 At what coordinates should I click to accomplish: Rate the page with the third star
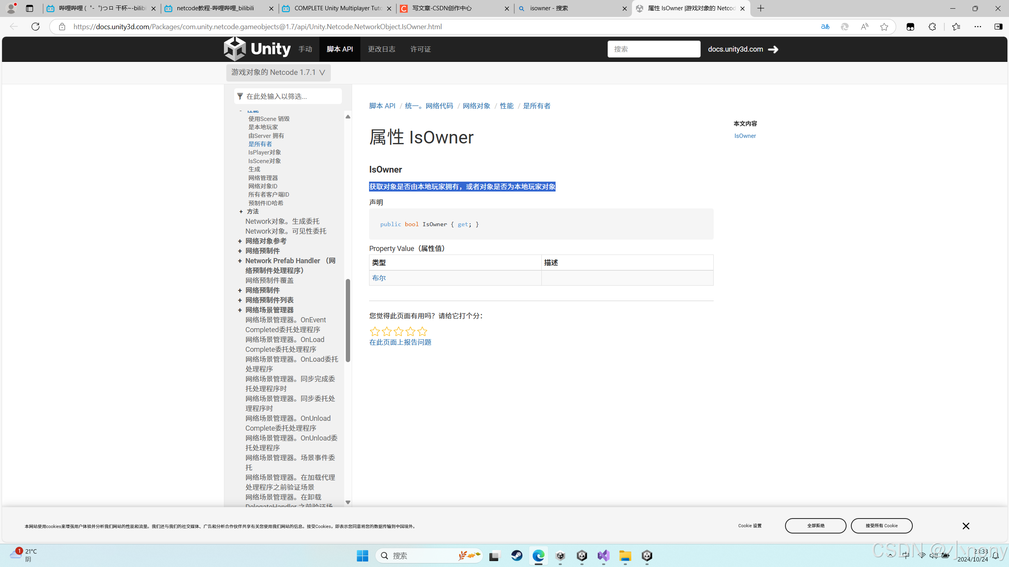click(398, 331)
